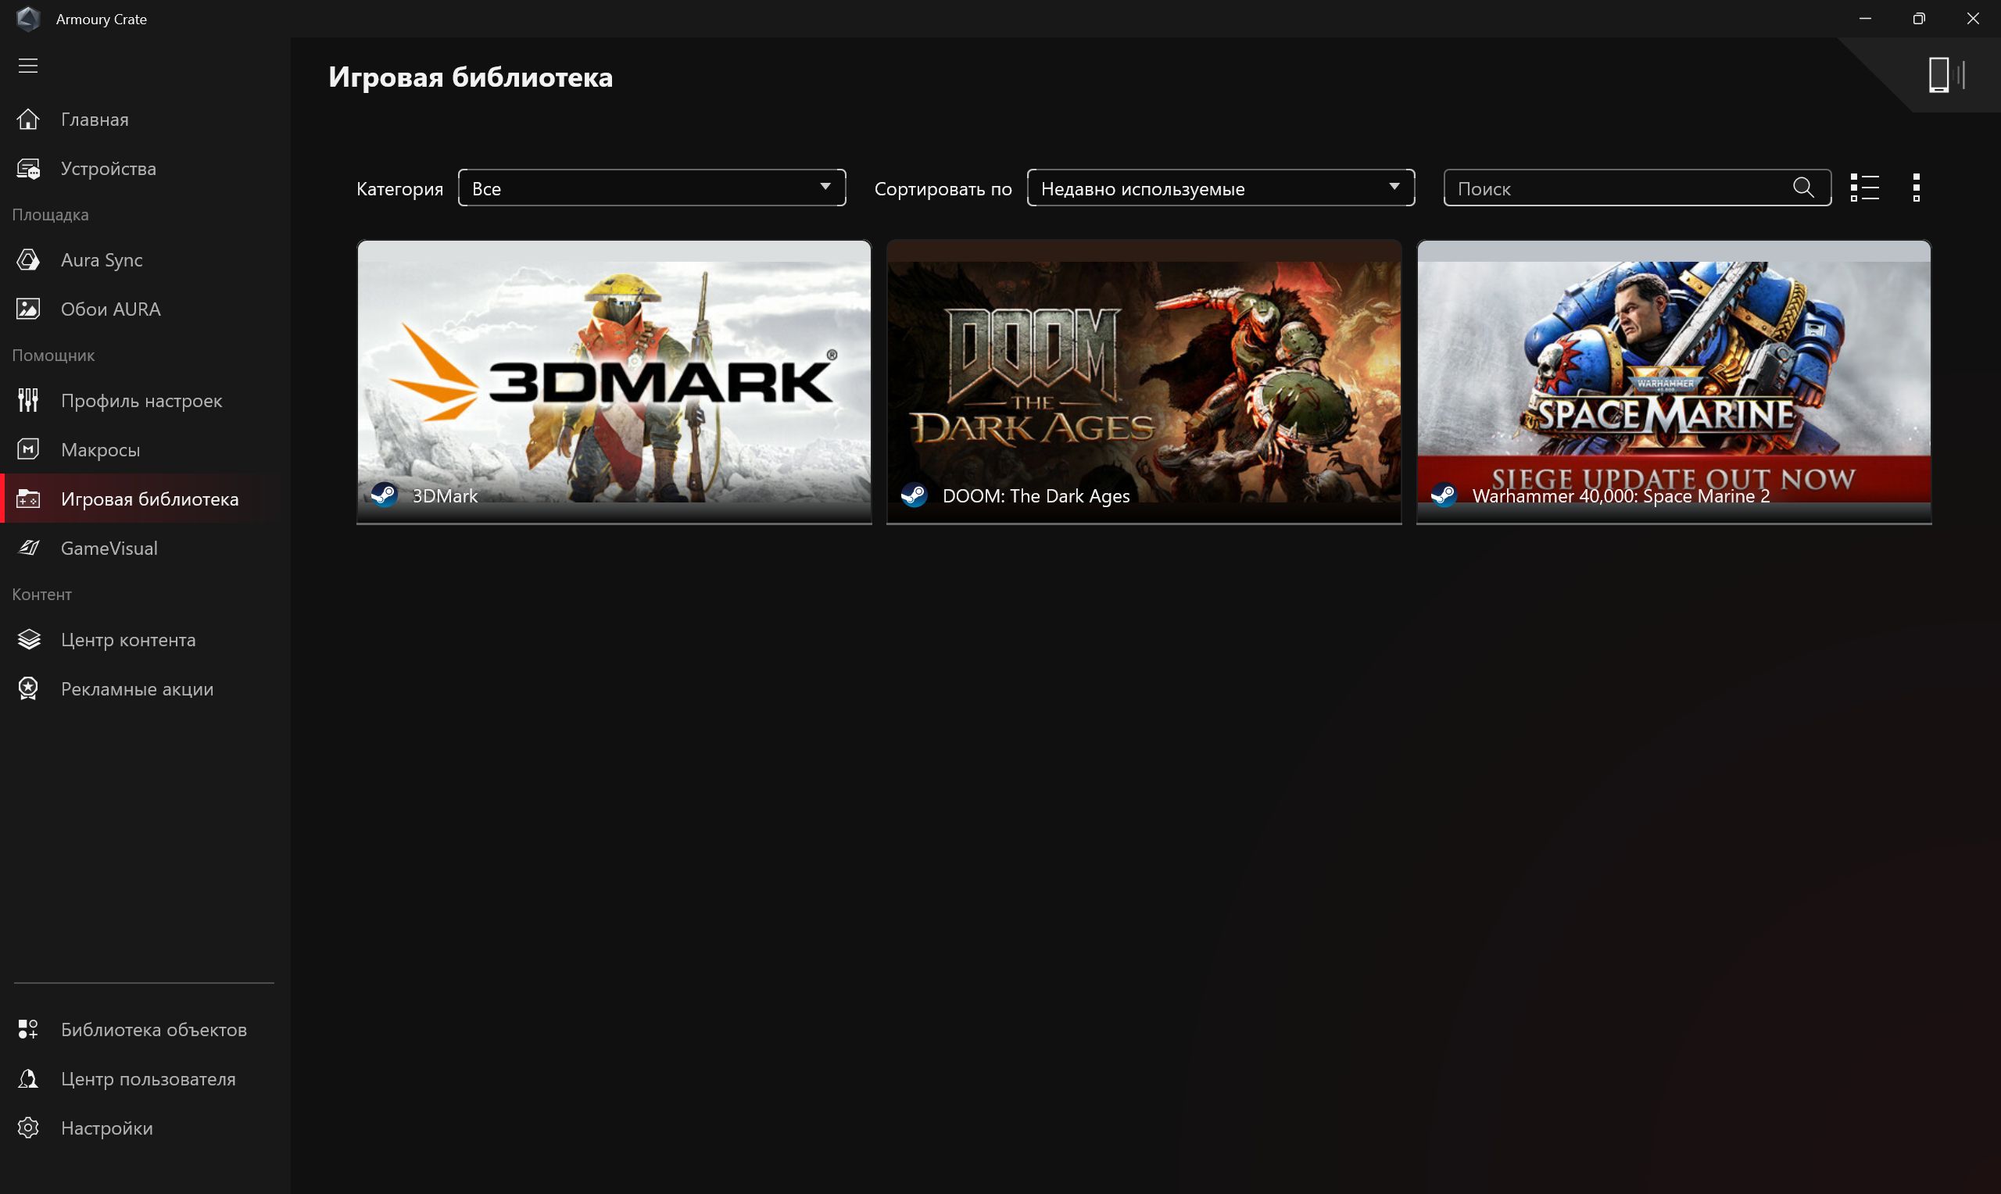Restore down the Armoury Crate window
2001x1194 pixels.
coord(1919,19)
